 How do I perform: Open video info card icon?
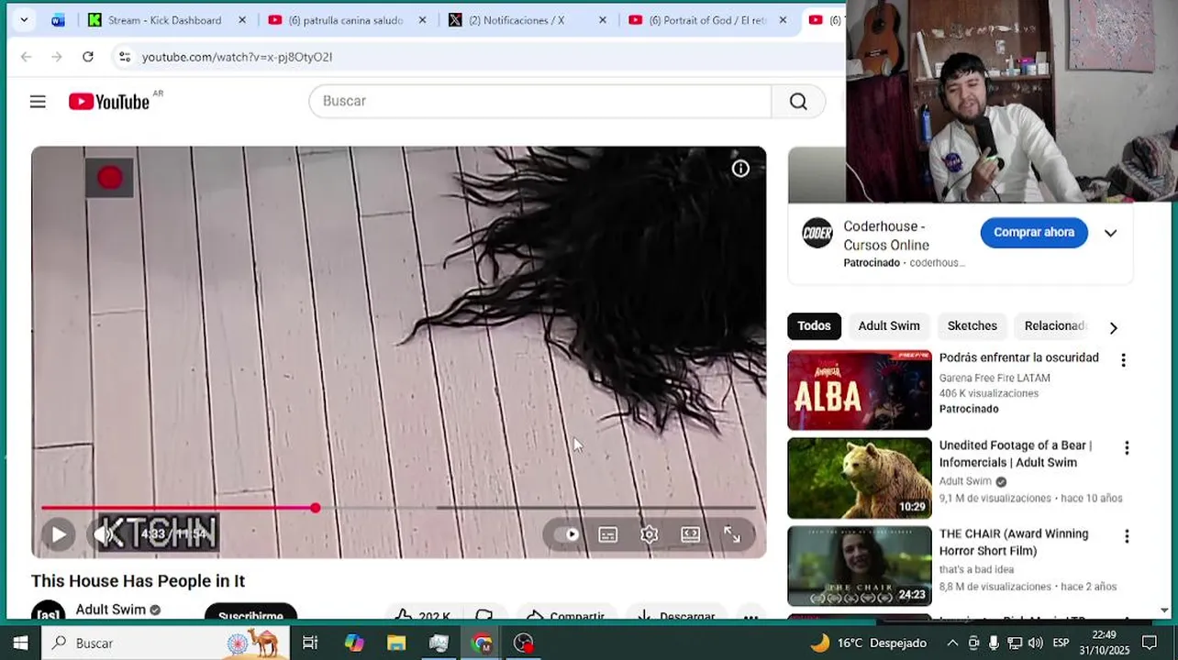pyautogui.click(x=740, y=169)
